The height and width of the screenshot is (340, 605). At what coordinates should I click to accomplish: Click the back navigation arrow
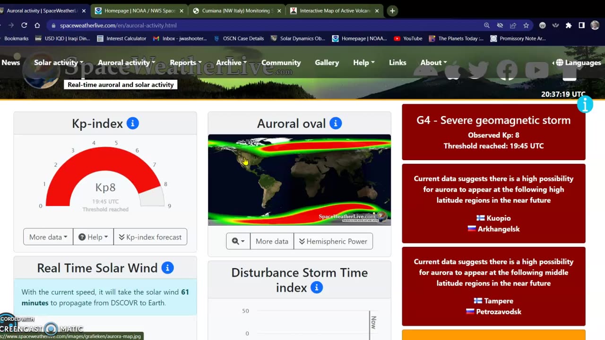[x=0, y=25]
